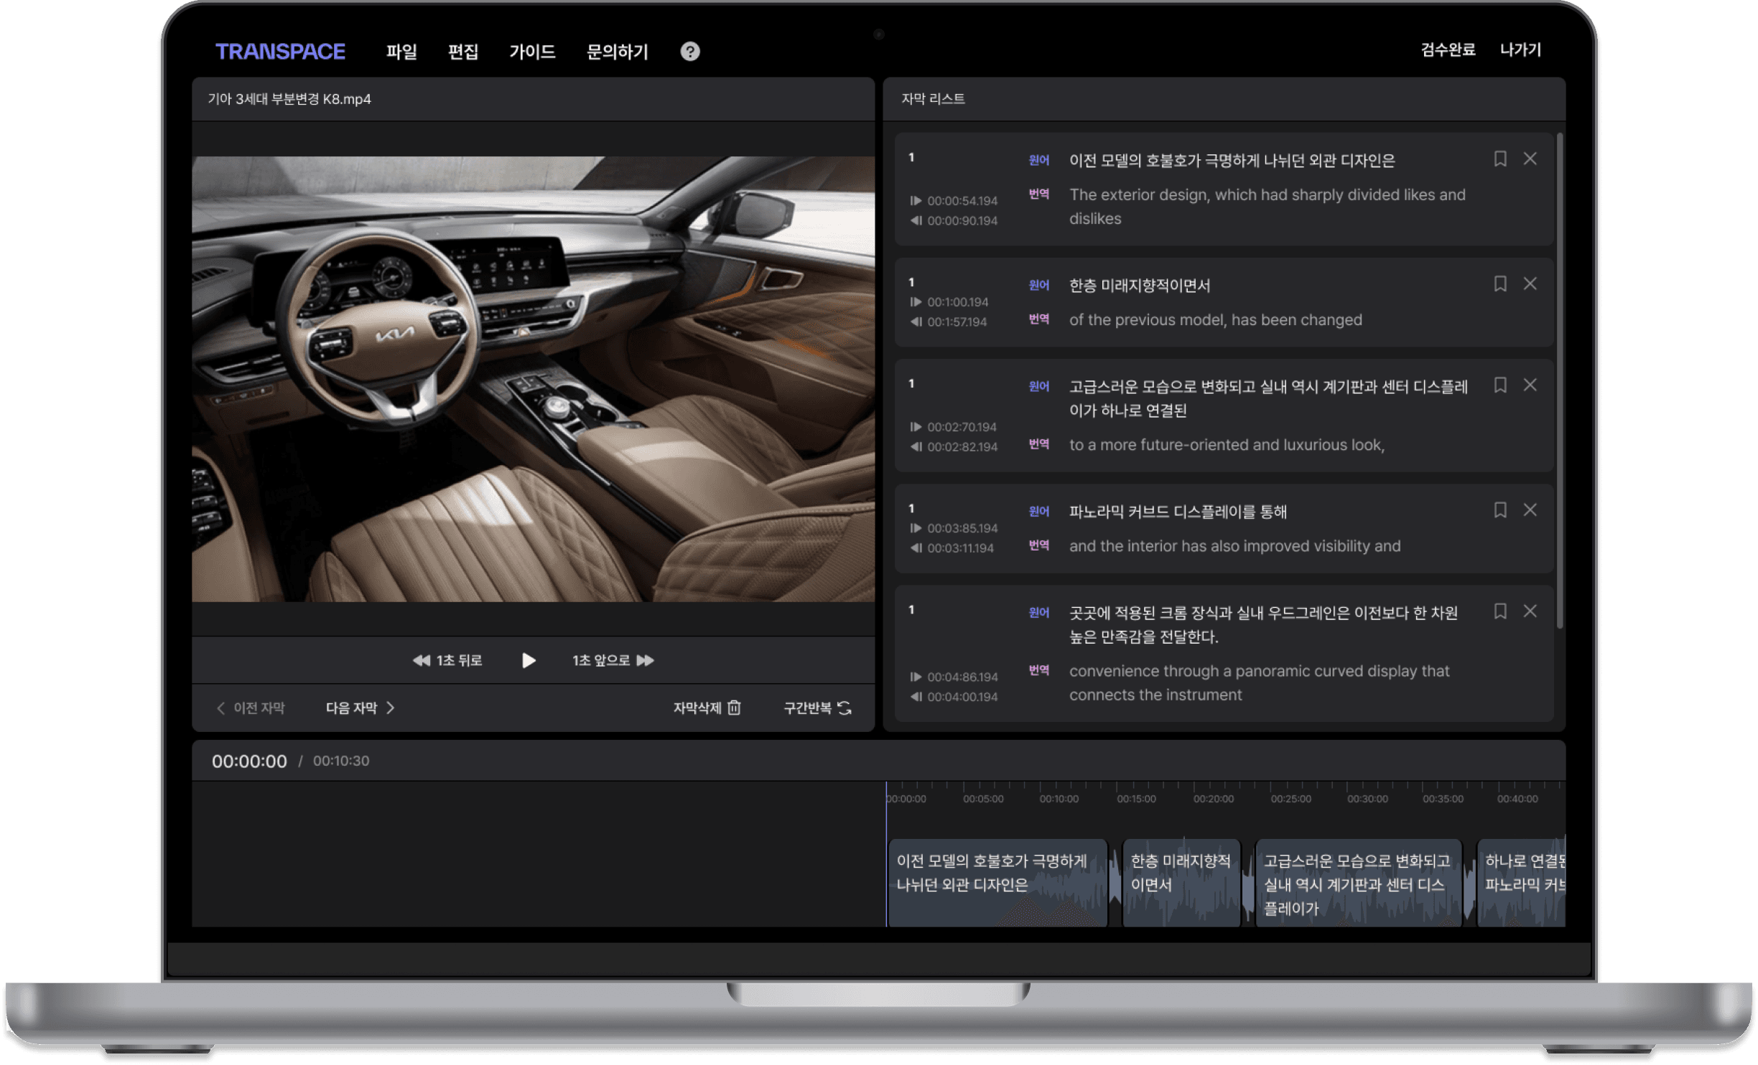The width and height of the screenshot is (1758, 1065).
Task: Bookmark the first subtitle entry
Action: (1499, 159)
